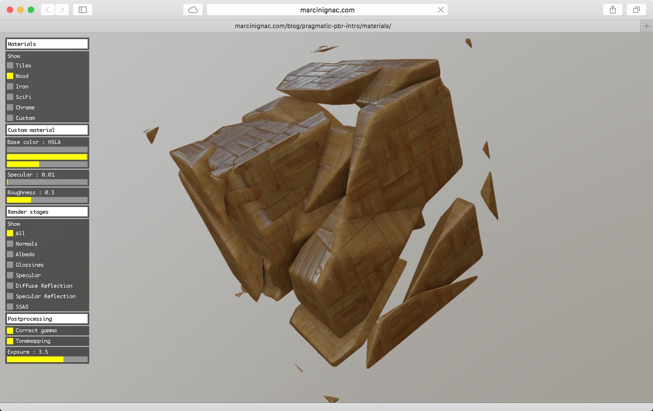
Task: Collapse the Postprocessing panel header
Action: pyautogui.click(x=47, y=319)
